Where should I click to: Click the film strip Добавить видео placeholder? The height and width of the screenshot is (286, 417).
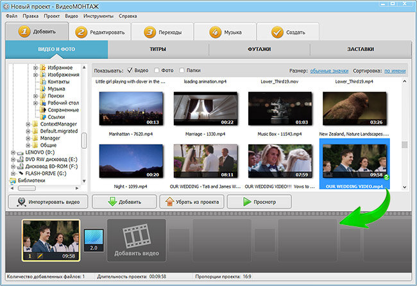137,240
